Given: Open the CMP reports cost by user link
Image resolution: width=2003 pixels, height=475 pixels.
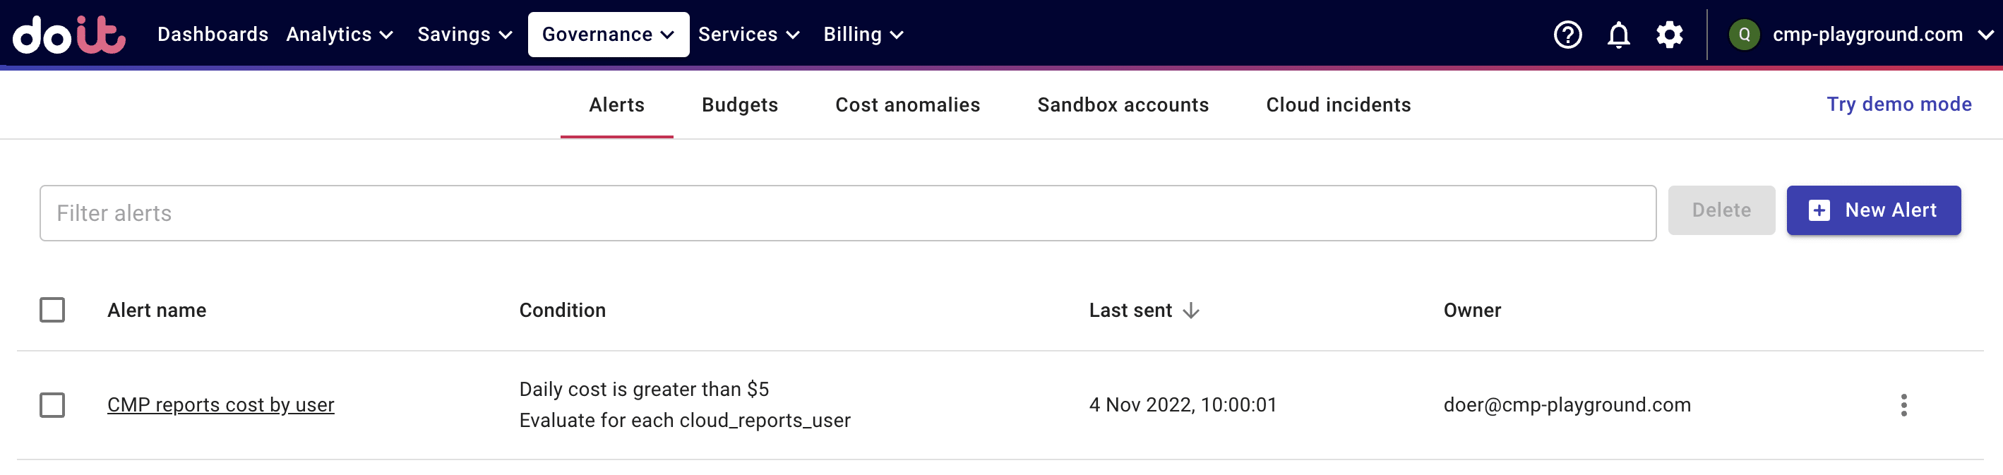Looking at the screenshot, I should click(221, 405).
